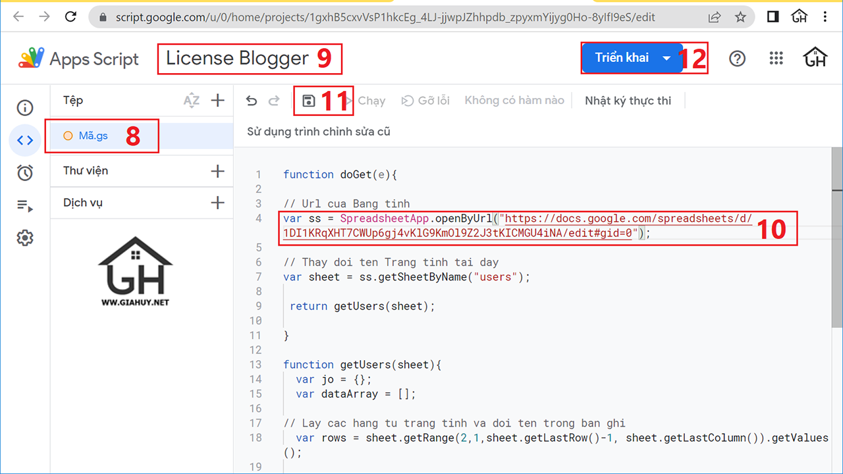Share this page via address bar icon
Screen dimensions: 843x474
pos(714,18)
